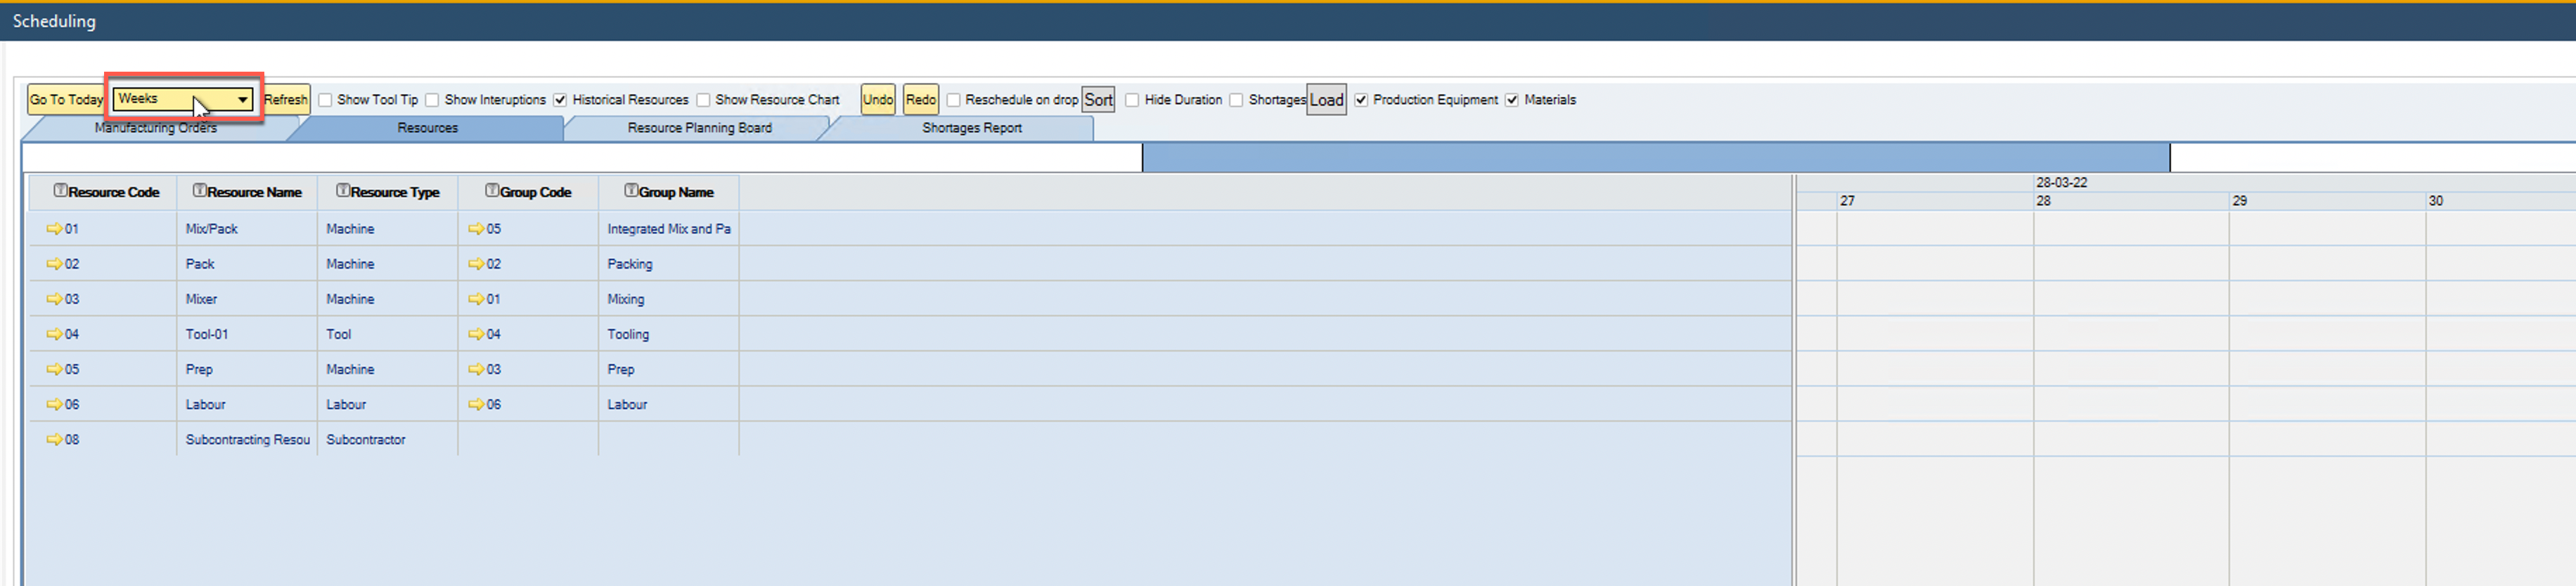Uncheck the Historical Resources checkbox
The width and height of the screenshot is (2576, 586).
[561, 100]
